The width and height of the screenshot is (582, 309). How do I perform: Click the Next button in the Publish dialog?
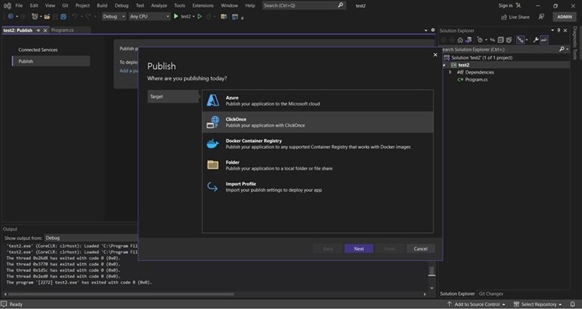tap(358, 249)
